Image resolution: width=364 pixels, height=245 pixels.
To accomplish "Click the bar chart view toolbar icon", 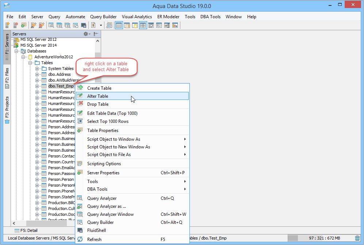I will click(175, 25).
